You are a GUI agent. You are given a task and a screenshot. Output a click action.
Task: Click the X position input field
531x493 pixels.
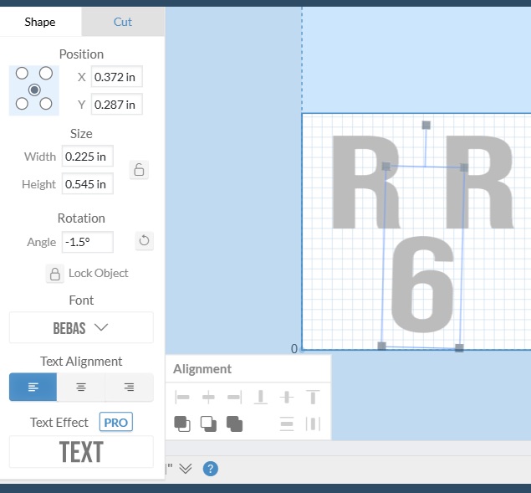(x=116, y=77)
